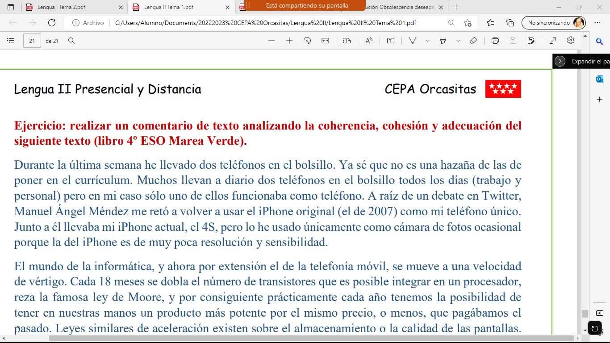Open the find-in-PDF search tool
The image size is (610, 343).
71,41
